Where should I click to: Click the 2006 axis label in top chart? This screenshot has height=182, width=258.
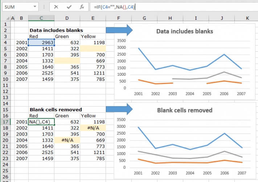224,94
